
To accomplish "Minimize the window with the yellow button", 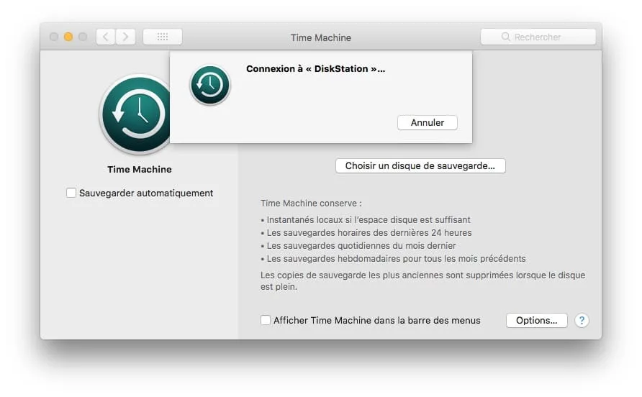I will pos(68,37).
